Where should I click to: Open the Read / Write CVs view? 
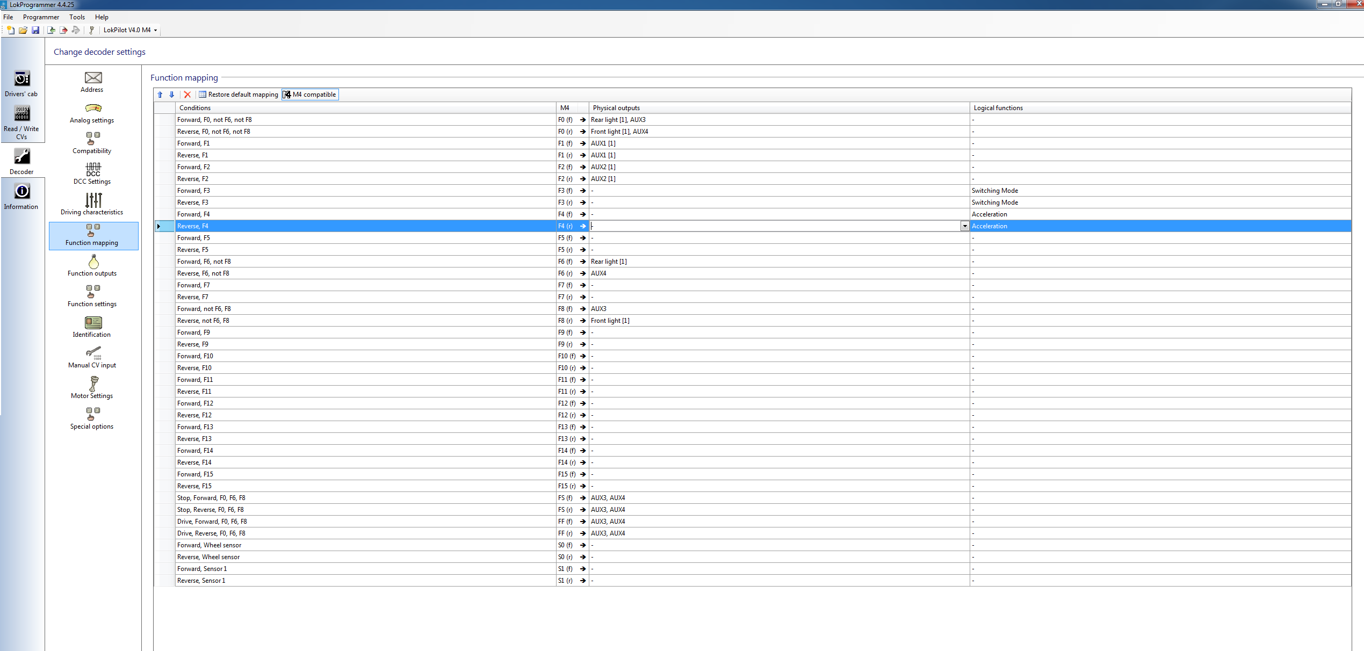(21, 122)
